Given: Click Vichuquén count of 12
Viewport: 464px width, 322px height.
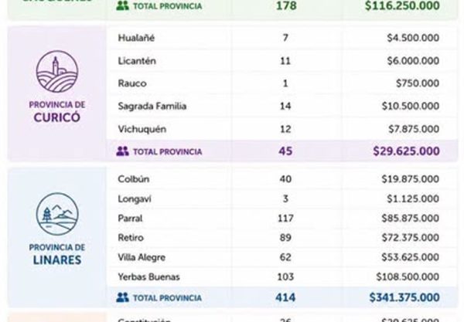Looking at the screenshot, I should click(285, 129).
